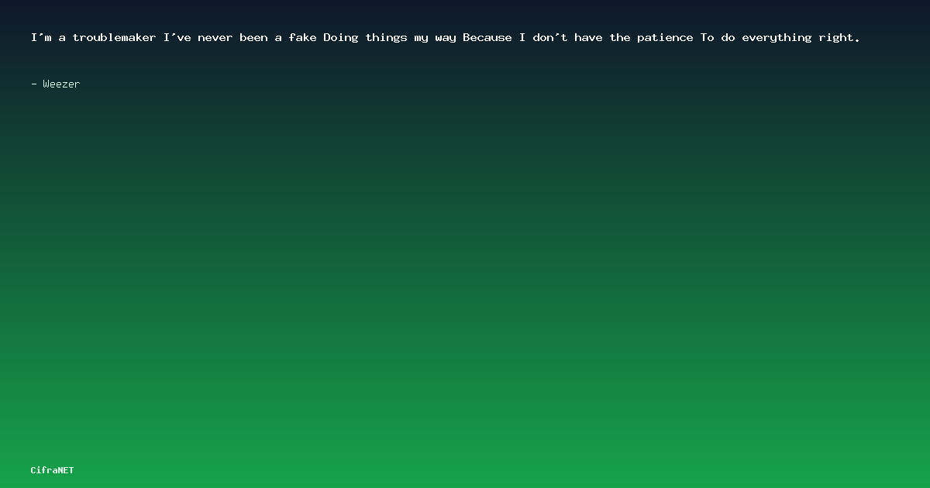Screen dimensions: 930x488
Task: Click the CifraNET label
Action: (x=53, y=470)
